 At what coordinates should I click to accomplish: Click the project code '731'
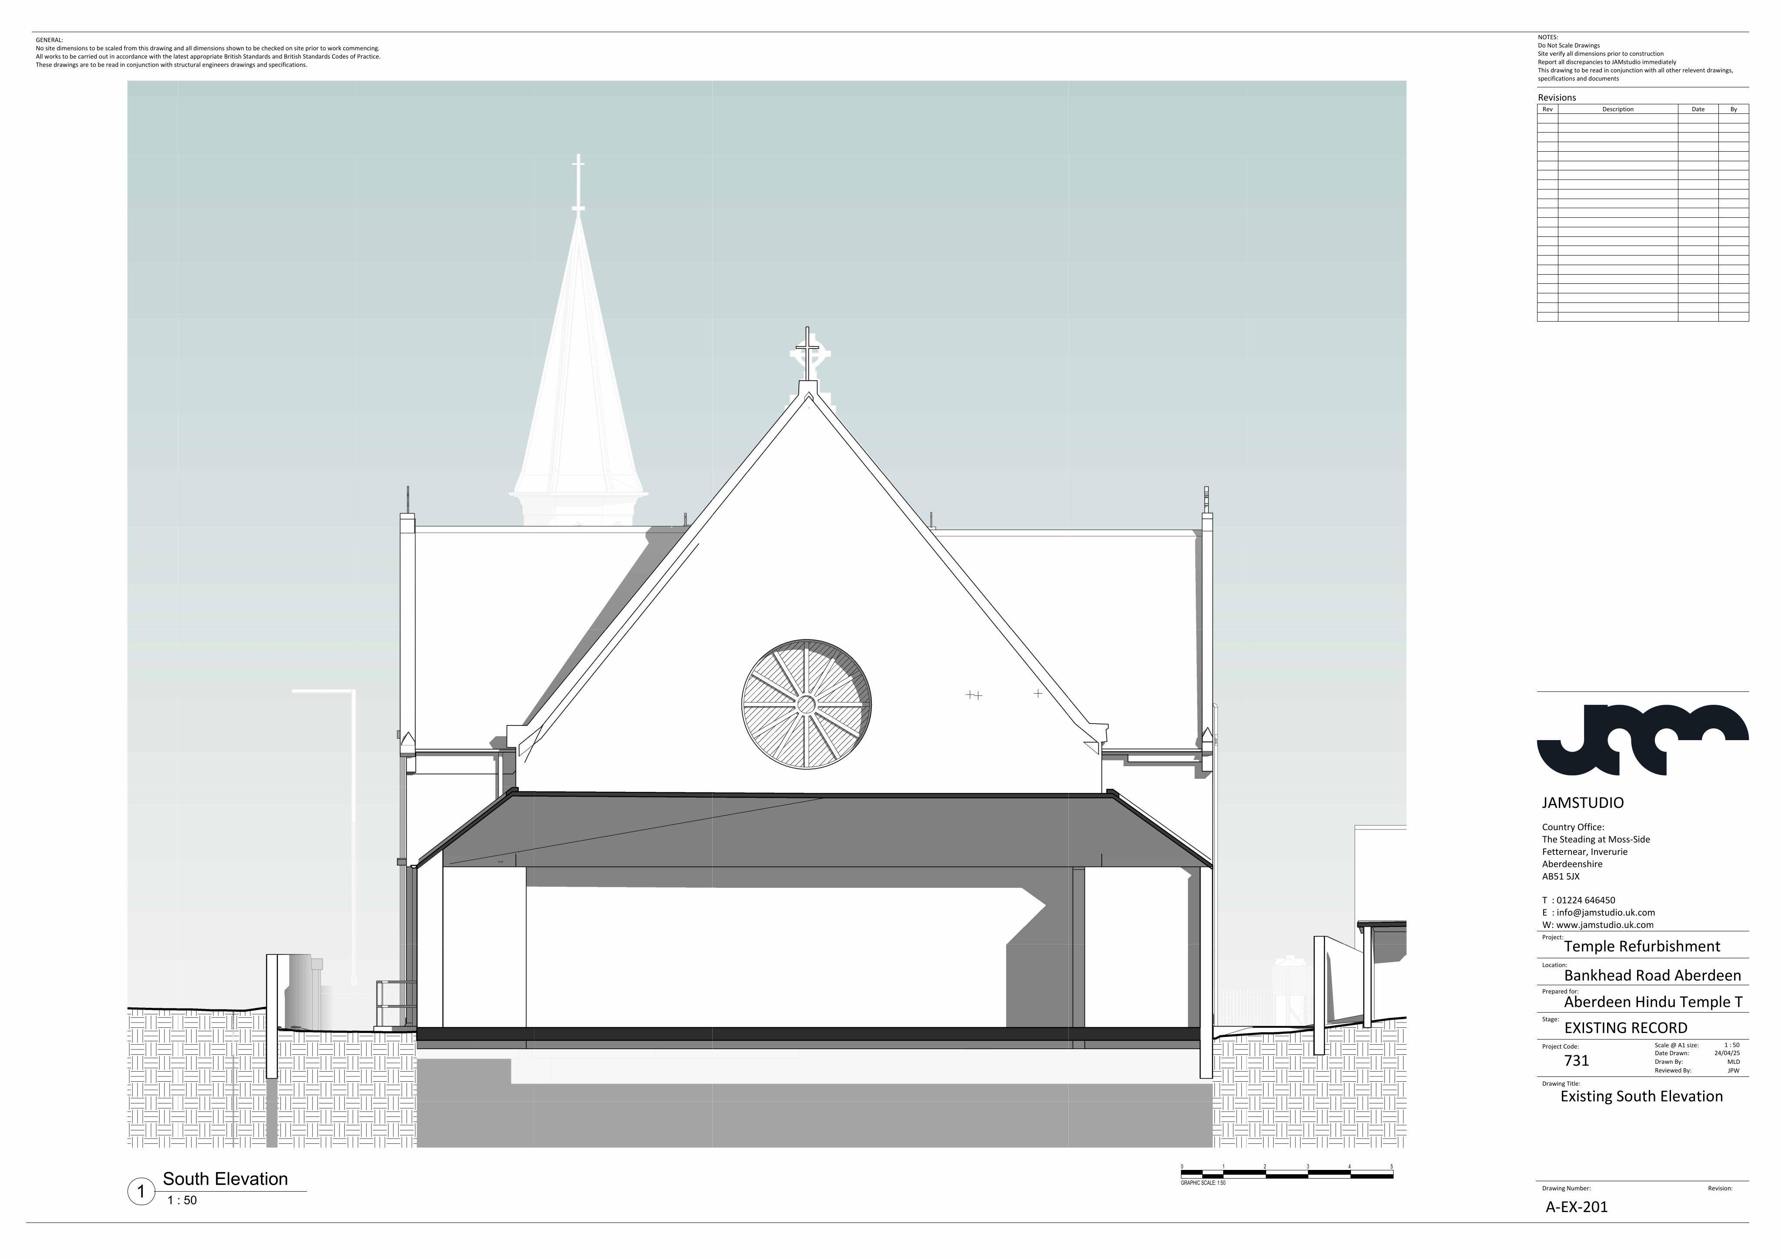(x=1576, y=1060)
